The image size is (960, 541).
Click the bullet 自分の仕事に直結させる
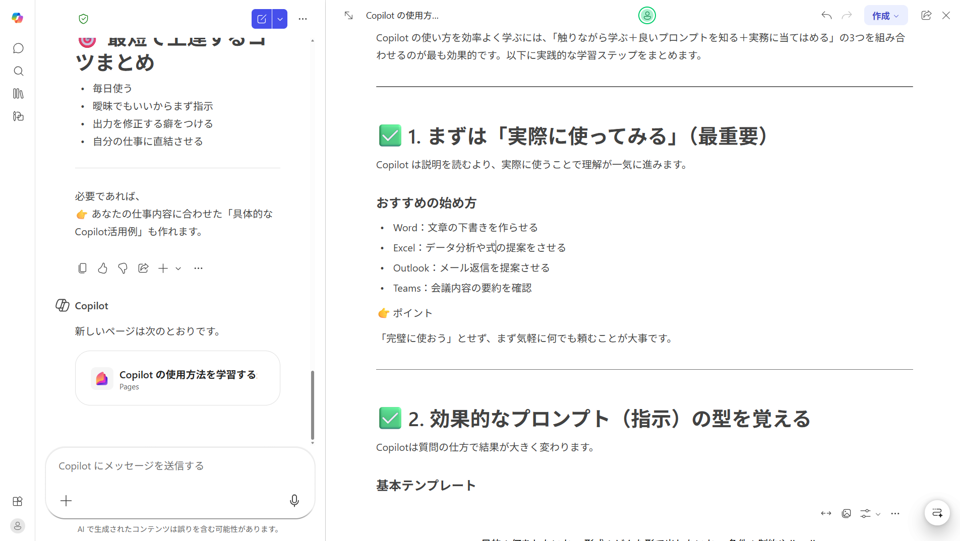148,142
